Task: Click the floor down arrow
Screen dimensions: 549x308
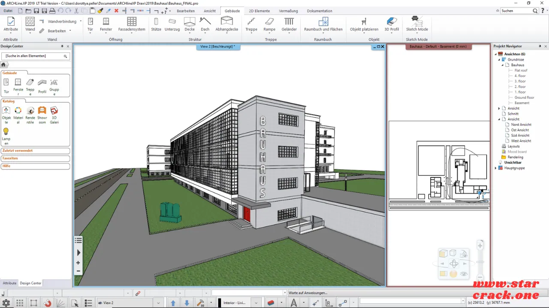Action: [187, 303]
